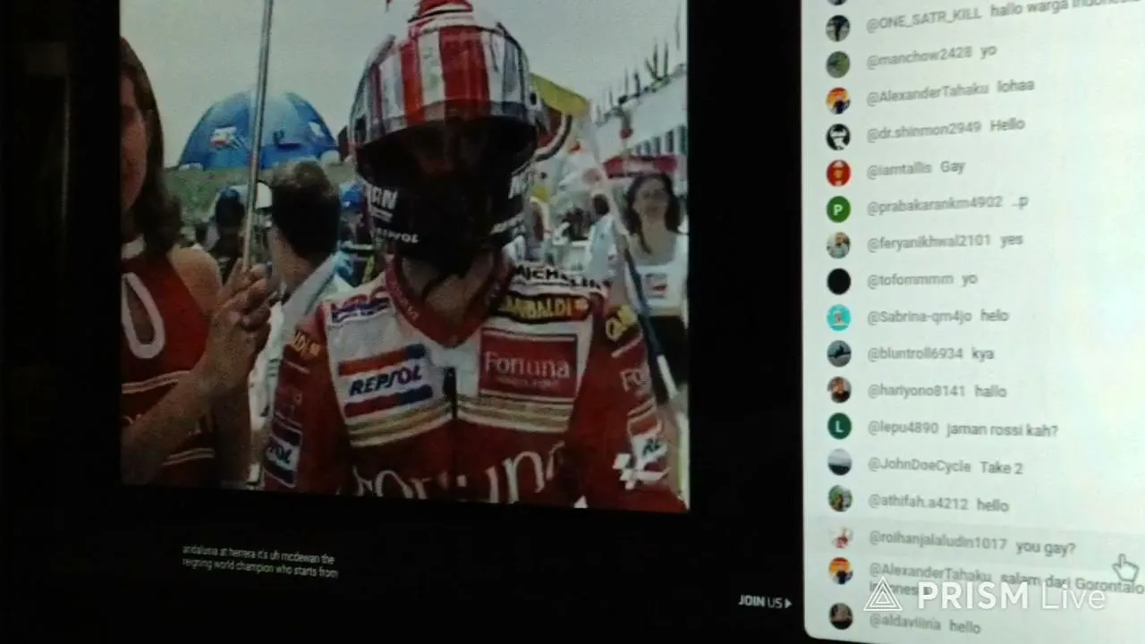Open avatar beside 'salam dari Gorontalo' message

coord(841,571)
